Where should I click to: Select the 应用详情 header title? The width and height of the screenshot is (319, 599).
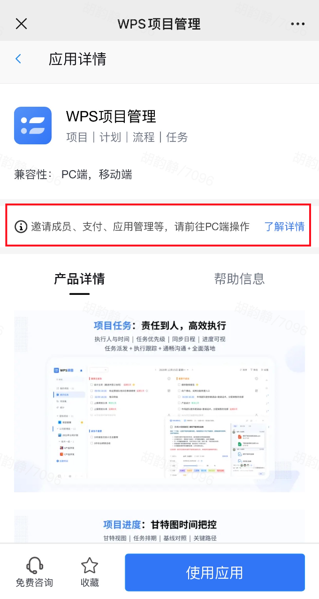point(77,59)
